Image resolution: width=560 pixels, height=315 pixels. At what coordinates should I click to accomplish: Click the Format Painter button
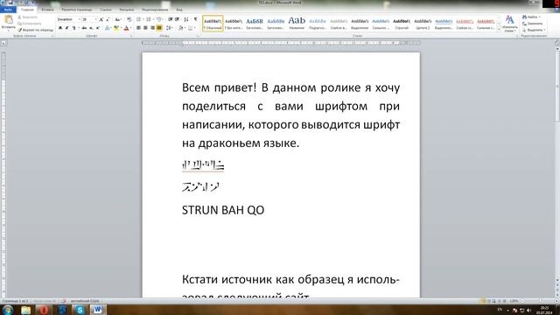35,30
